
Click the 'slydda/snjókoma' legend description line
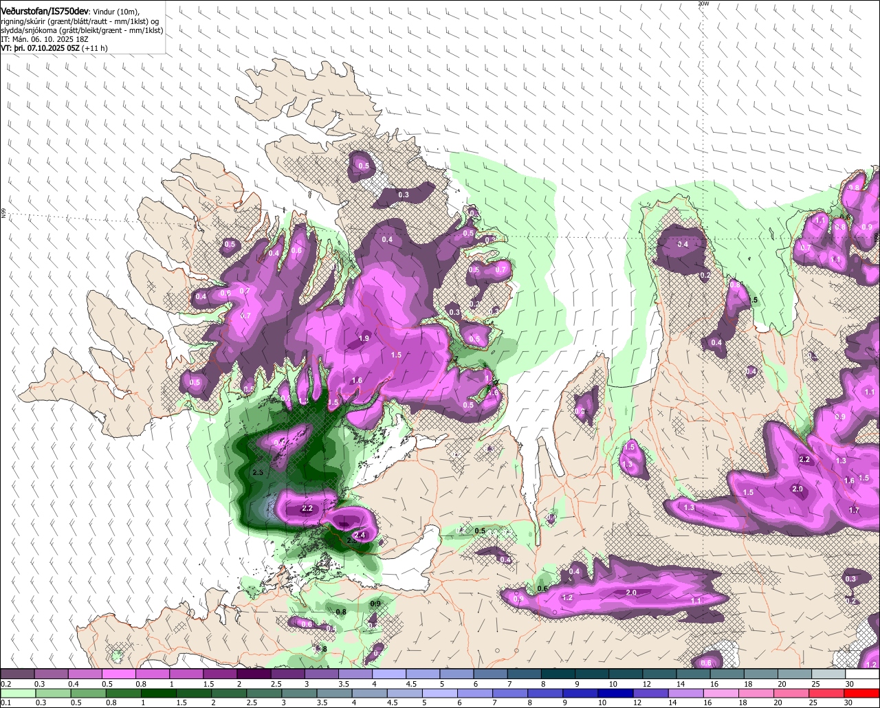click(x=82, y=30)
